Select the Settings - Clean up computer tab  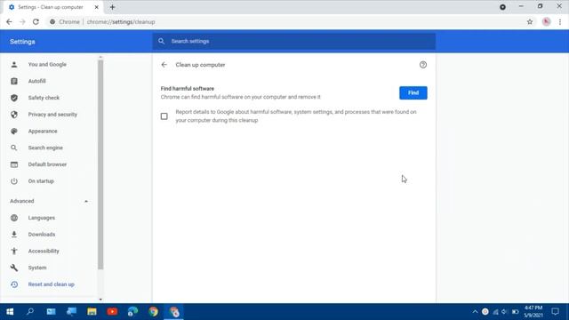pos(51,7)
